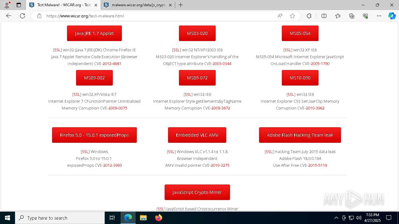This screenshot has width=399, height=224.
Task: Toggle split screen view icon
Action: (x=324, y=16)
